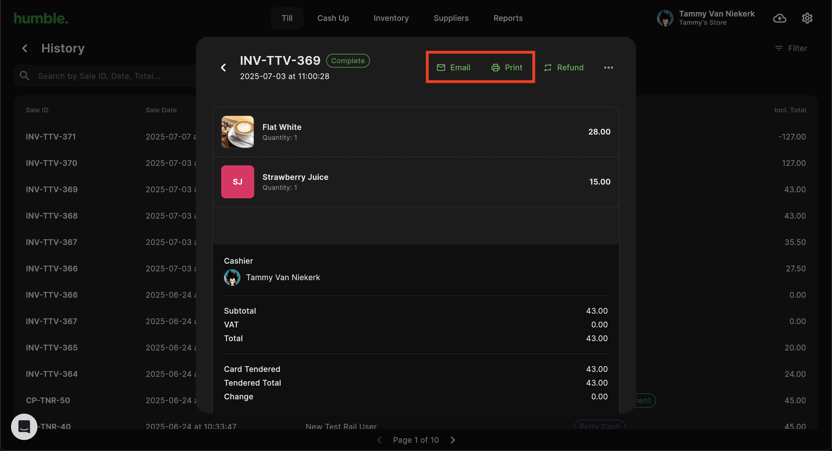The height and width of the screenshot is (451, 832).
Task: Click the cashier avatar in invoice
Action: coord(232,277)
